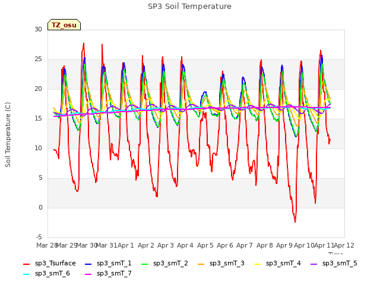The image size is (380, 285).
Task: Click red sp3_Tsurface legend color marker
Action: 26,264
